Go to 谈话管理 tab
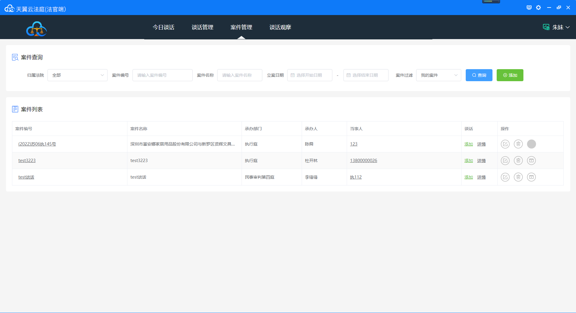Screen dimensions: 576x313 (x=202, y=27)
